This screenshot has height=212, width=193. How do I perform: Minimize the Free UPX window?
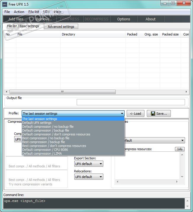click(x=165, y=3)
